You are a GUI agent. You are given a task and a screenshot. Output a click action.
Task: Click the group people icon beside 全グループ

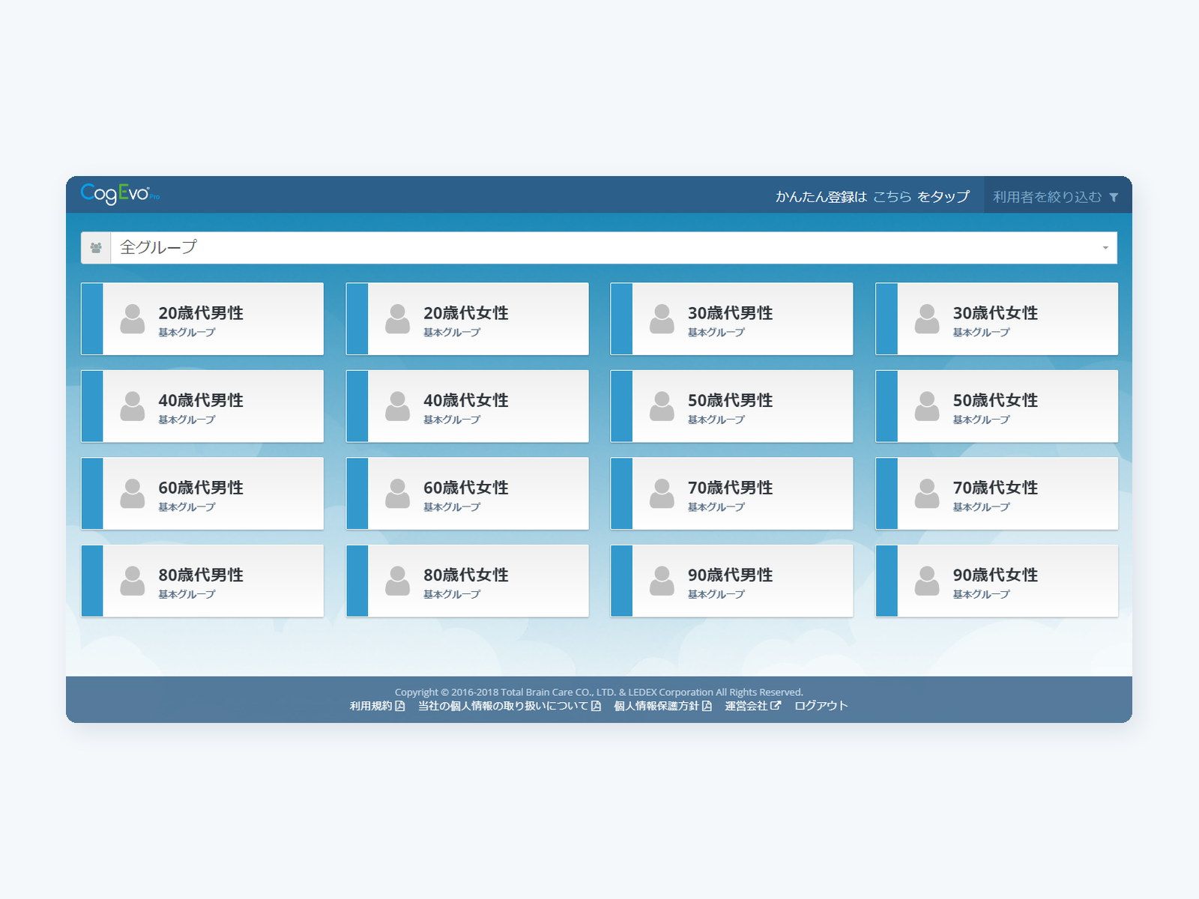click(96, 247)
